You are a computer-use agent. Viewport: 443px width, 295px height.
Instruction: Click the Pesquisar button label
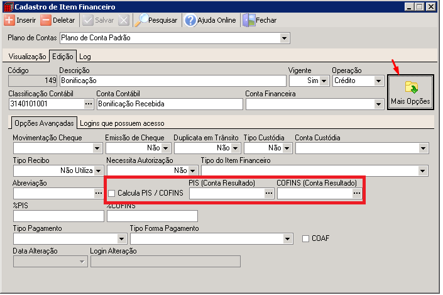click(163, 20)
